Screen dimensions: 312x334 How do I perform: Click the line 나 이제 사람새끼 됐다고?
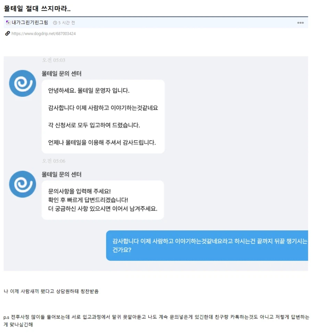point(51,291)
